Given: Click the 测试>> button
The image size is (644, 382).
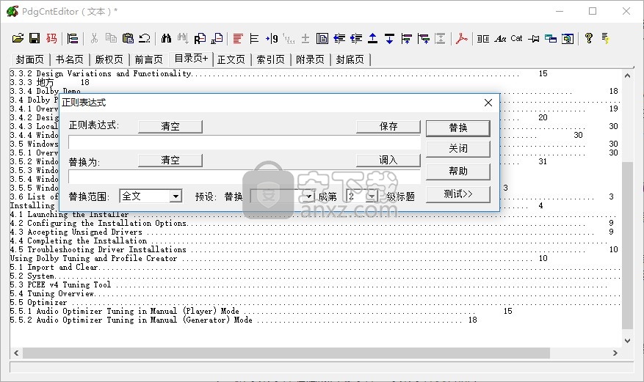Looking at the screenshot, I should click(x=458, y=194).
